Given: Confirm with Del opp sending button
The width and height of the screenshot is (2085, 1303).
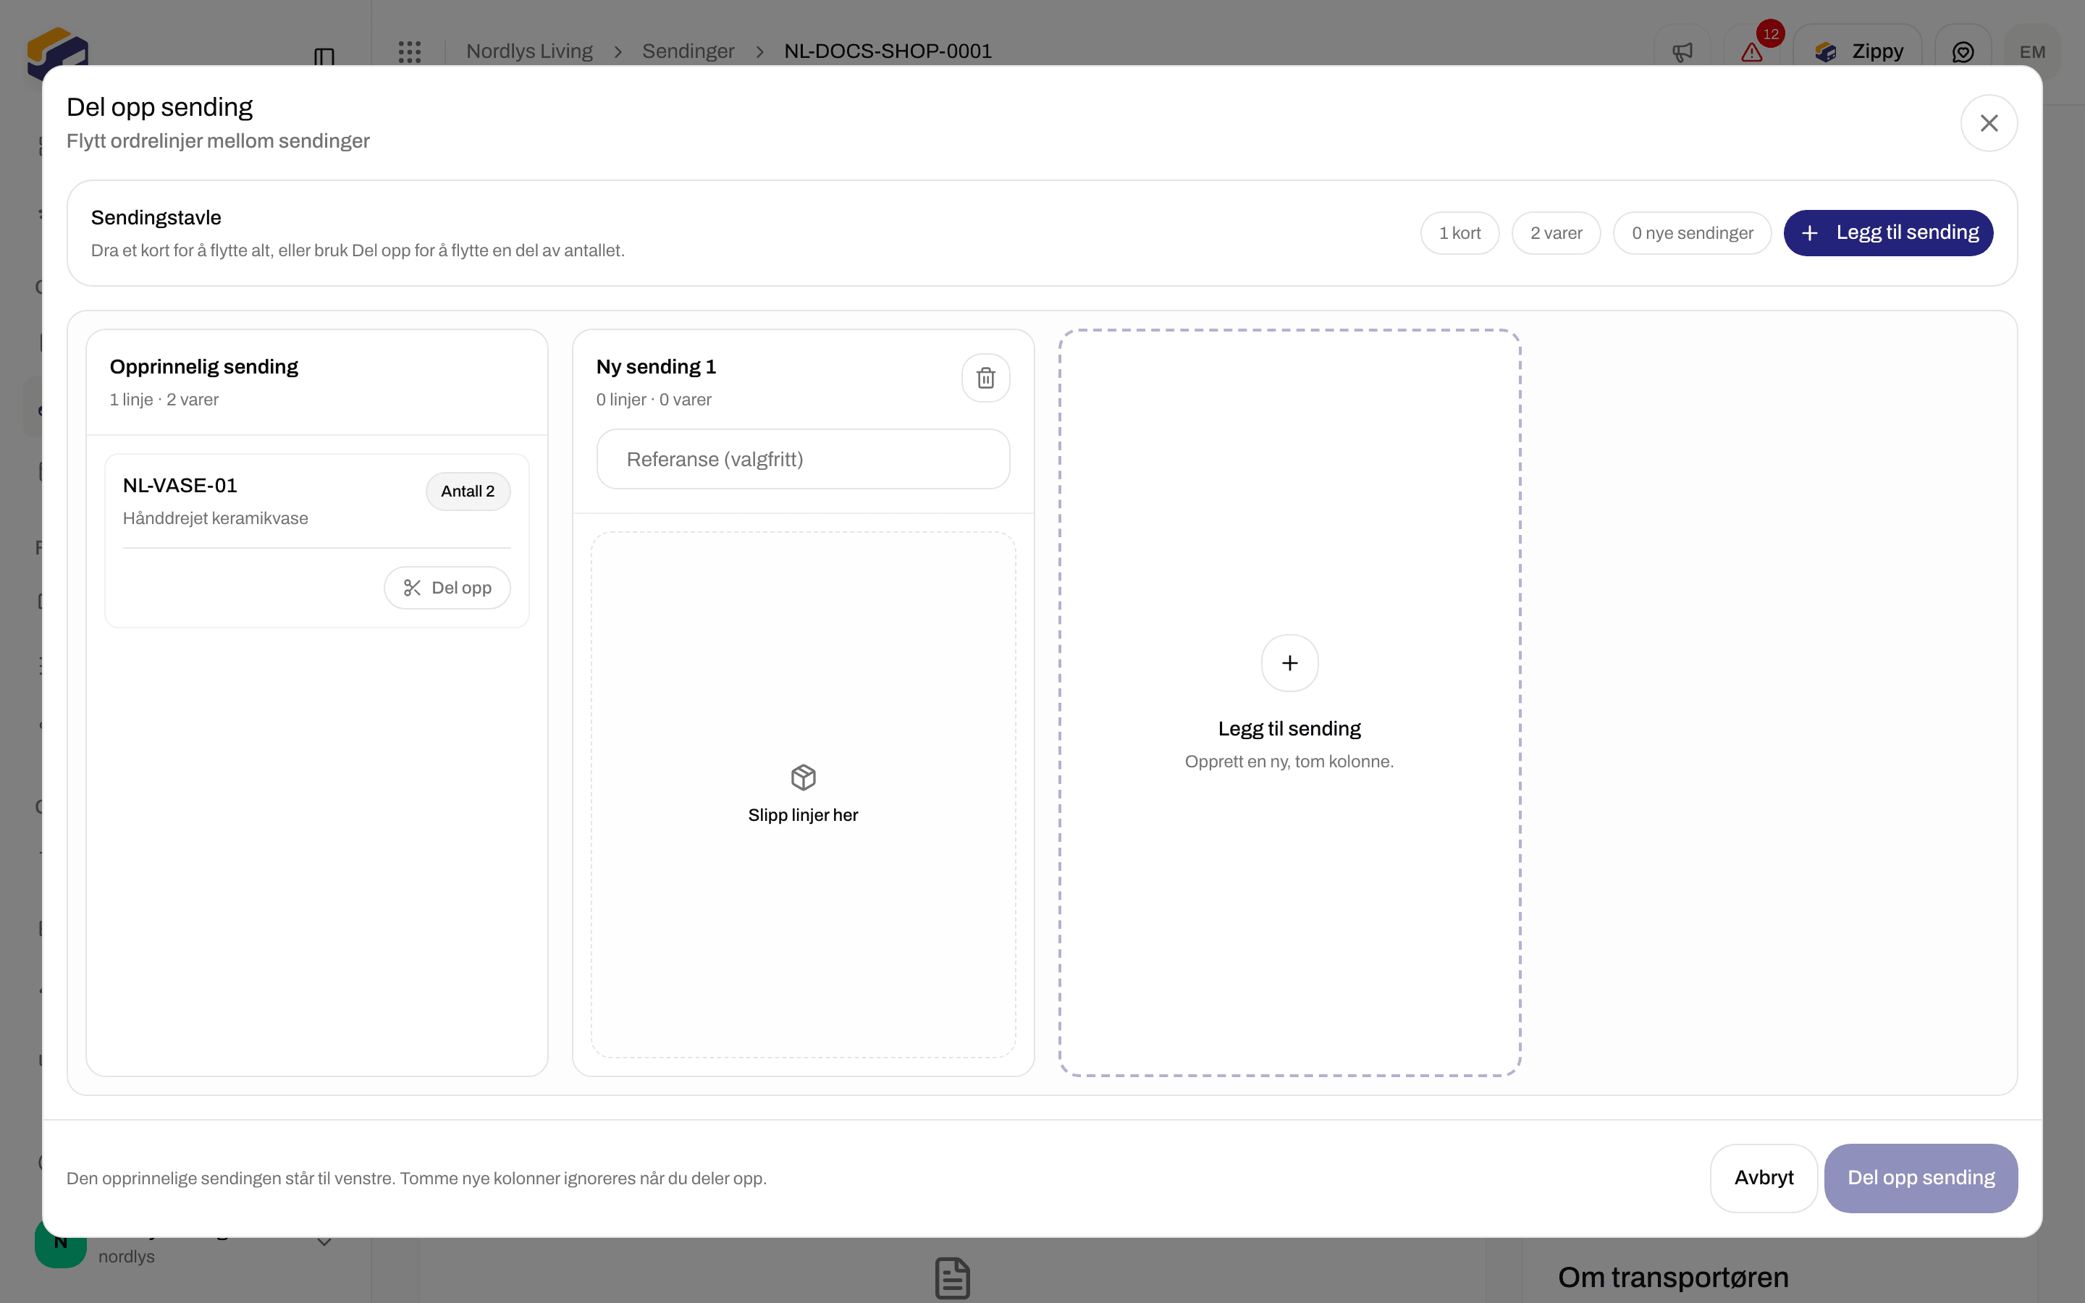Looking at the screenshot, I should coord(1921,1178).
